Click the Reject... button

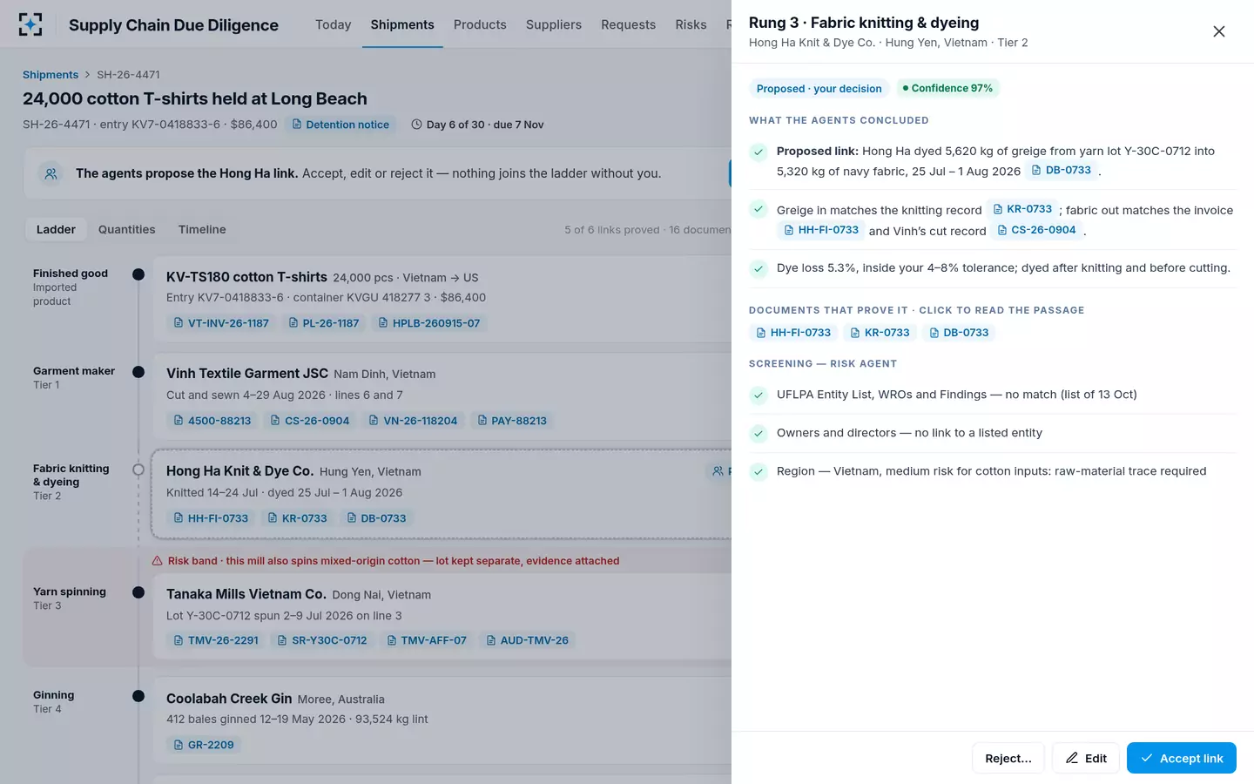point(1008,758)
